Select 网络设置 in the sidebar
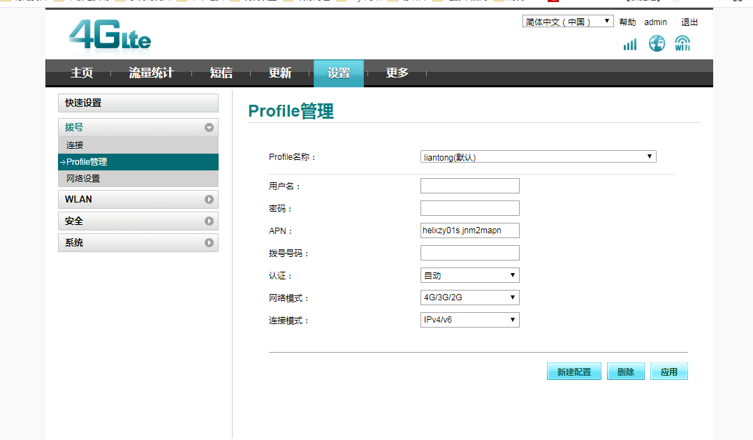Screen dimensions: 753x440 83,179
